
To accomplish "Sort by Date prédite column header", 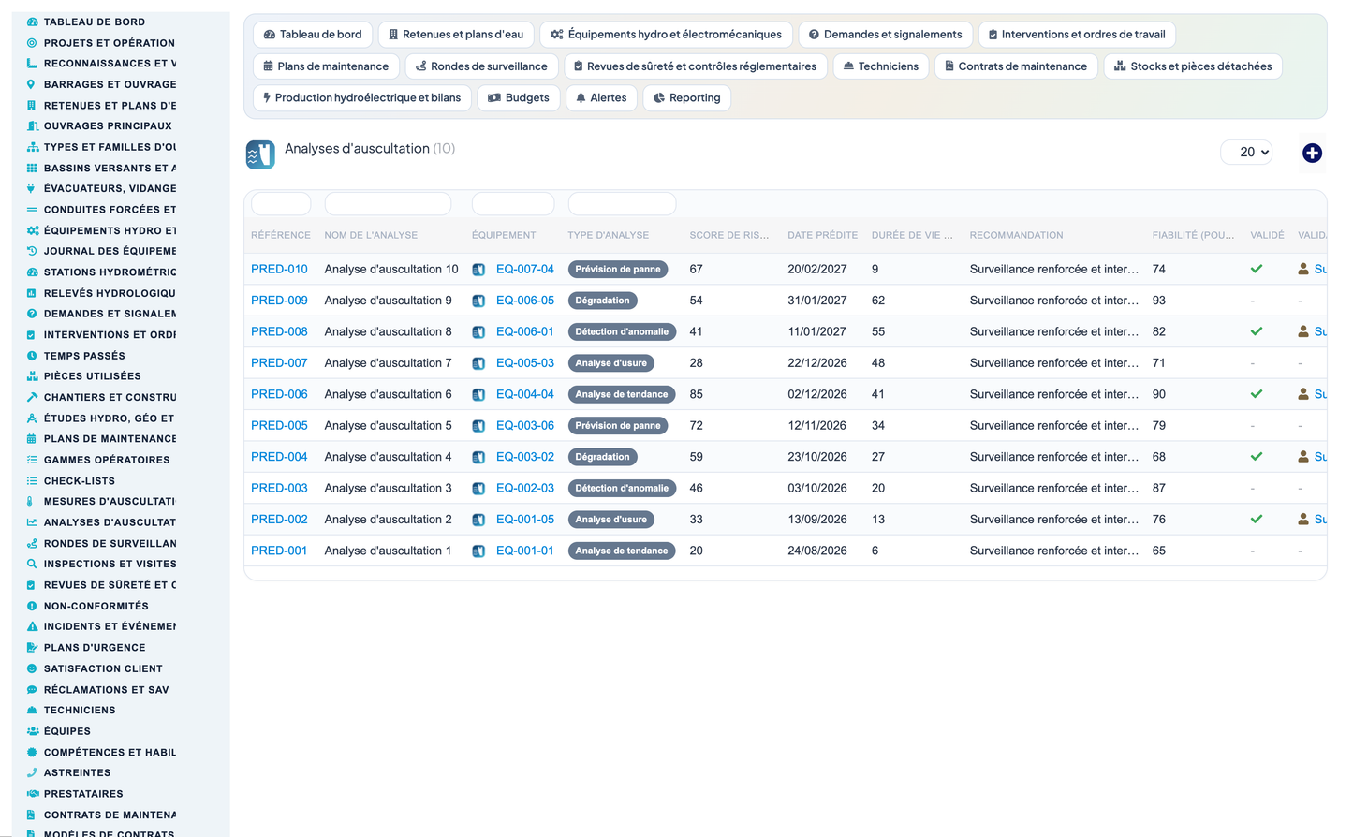I will [x=823, y=235].
